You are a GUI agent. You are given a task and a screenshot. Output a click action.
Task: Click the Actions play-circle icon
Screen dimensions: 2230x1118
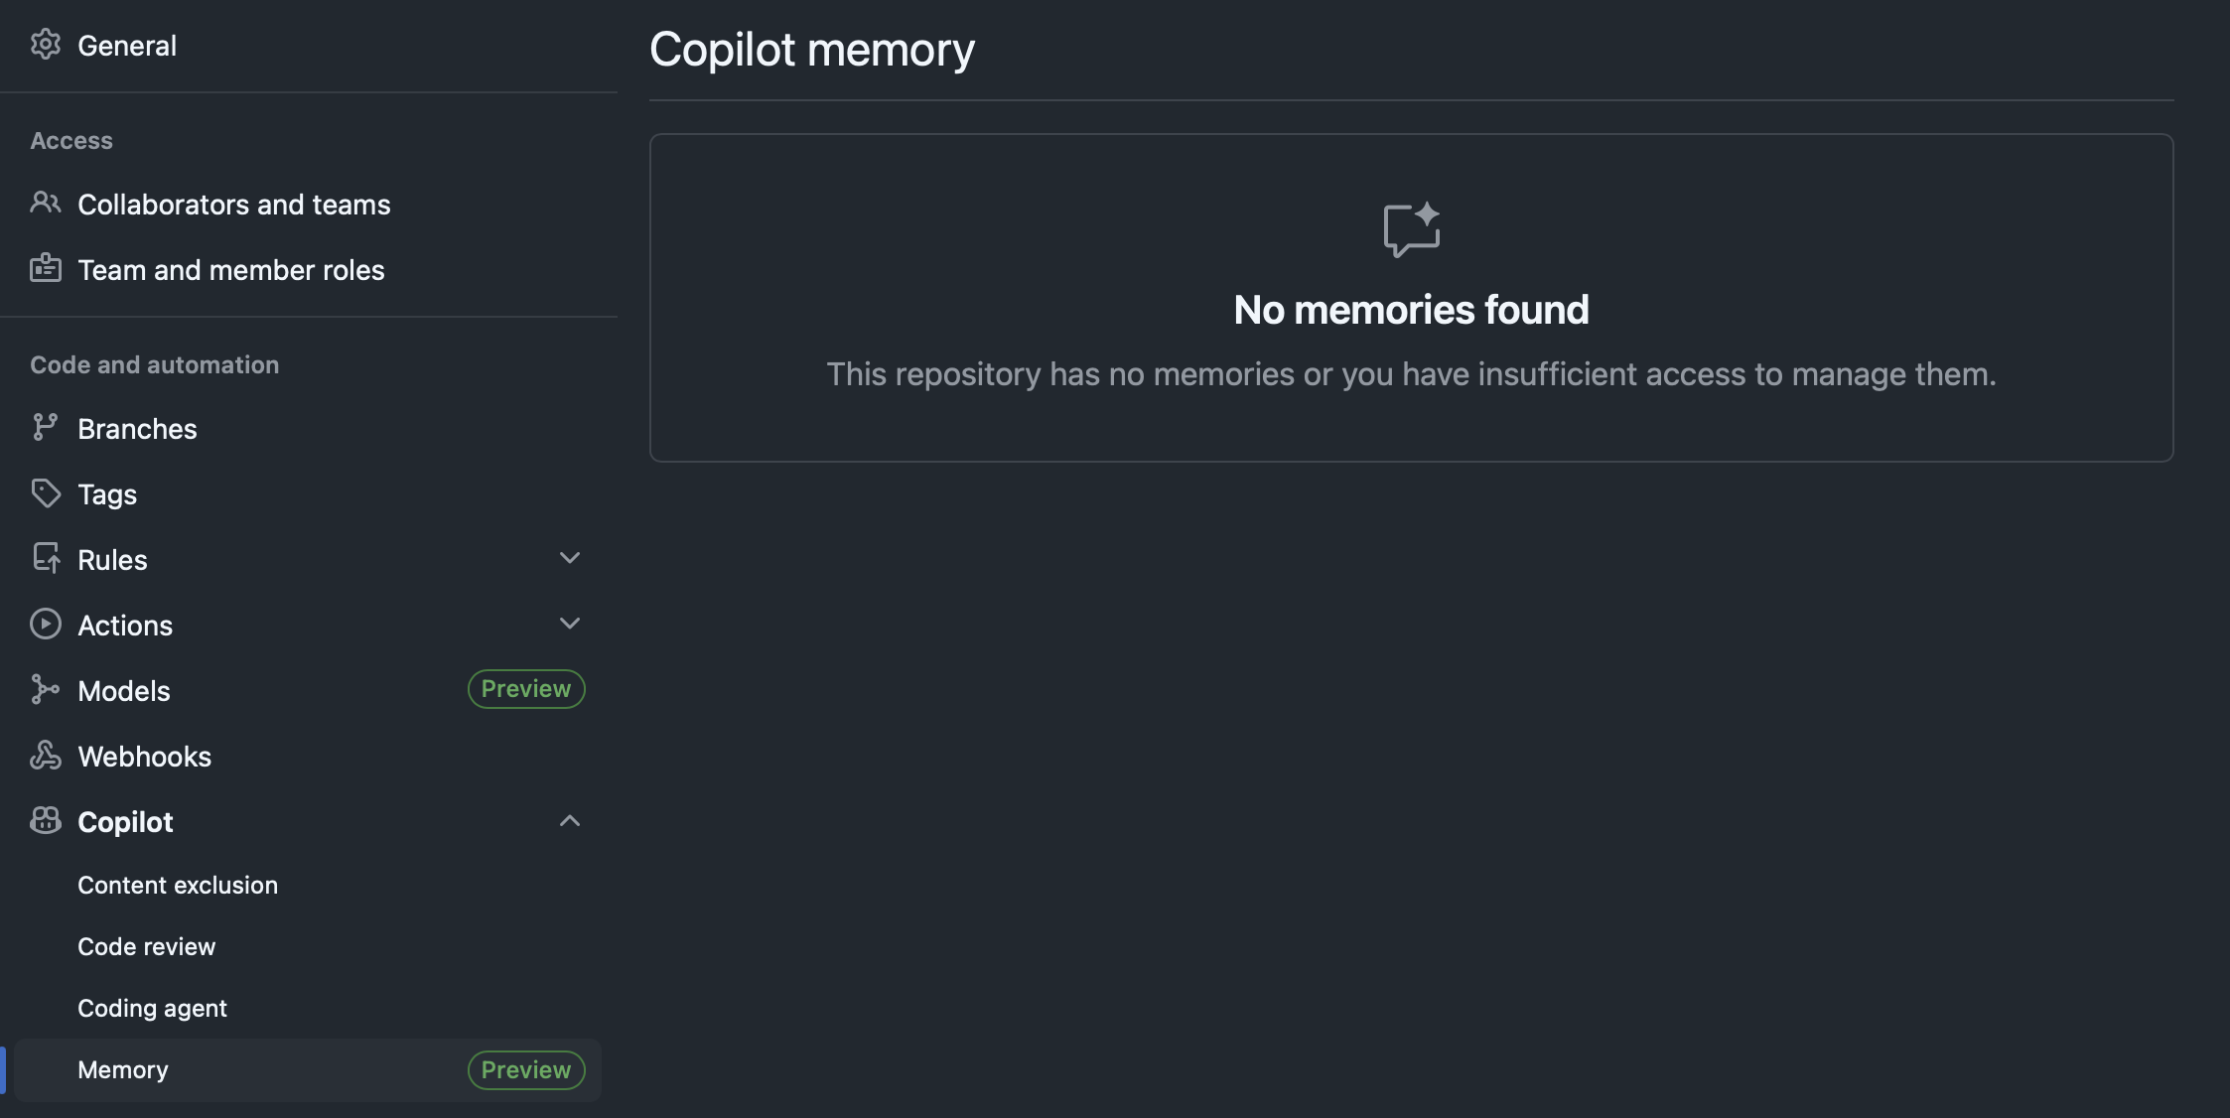[x=46, y=624]
